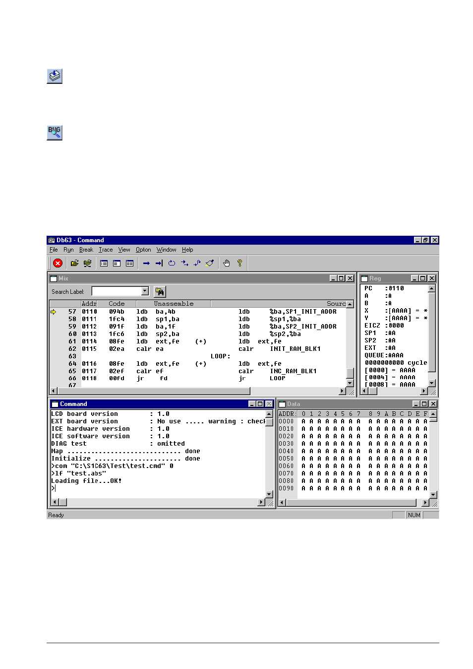Click the SP1 :AA register line
Viewport: 473px width, 669px height.
coord(380,333)
